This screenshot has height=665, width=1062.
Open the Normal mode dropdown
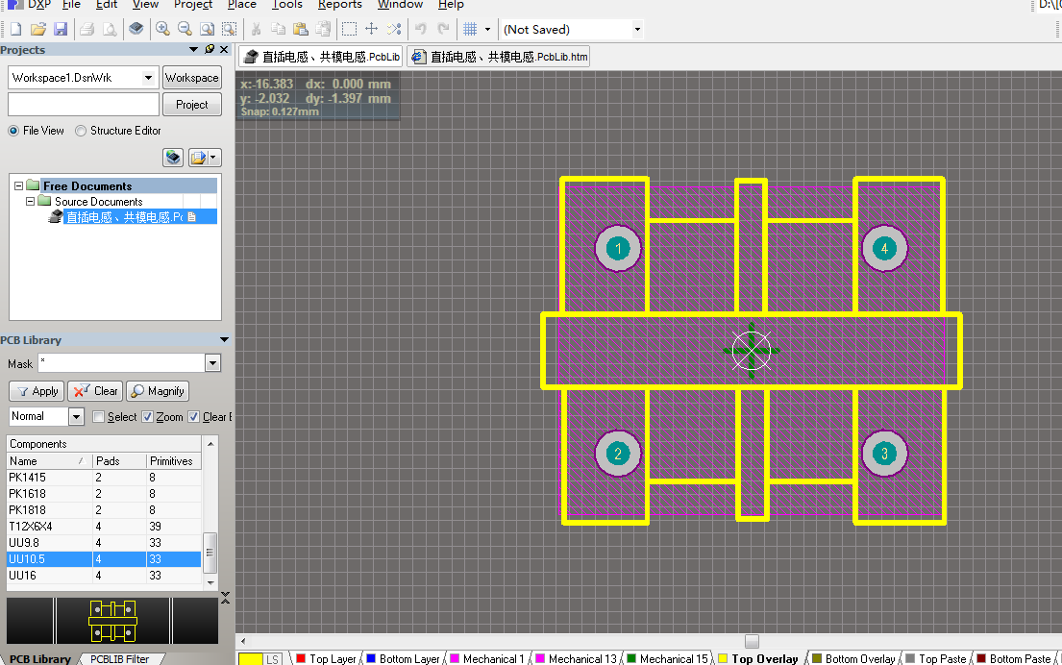coord(77,416)
